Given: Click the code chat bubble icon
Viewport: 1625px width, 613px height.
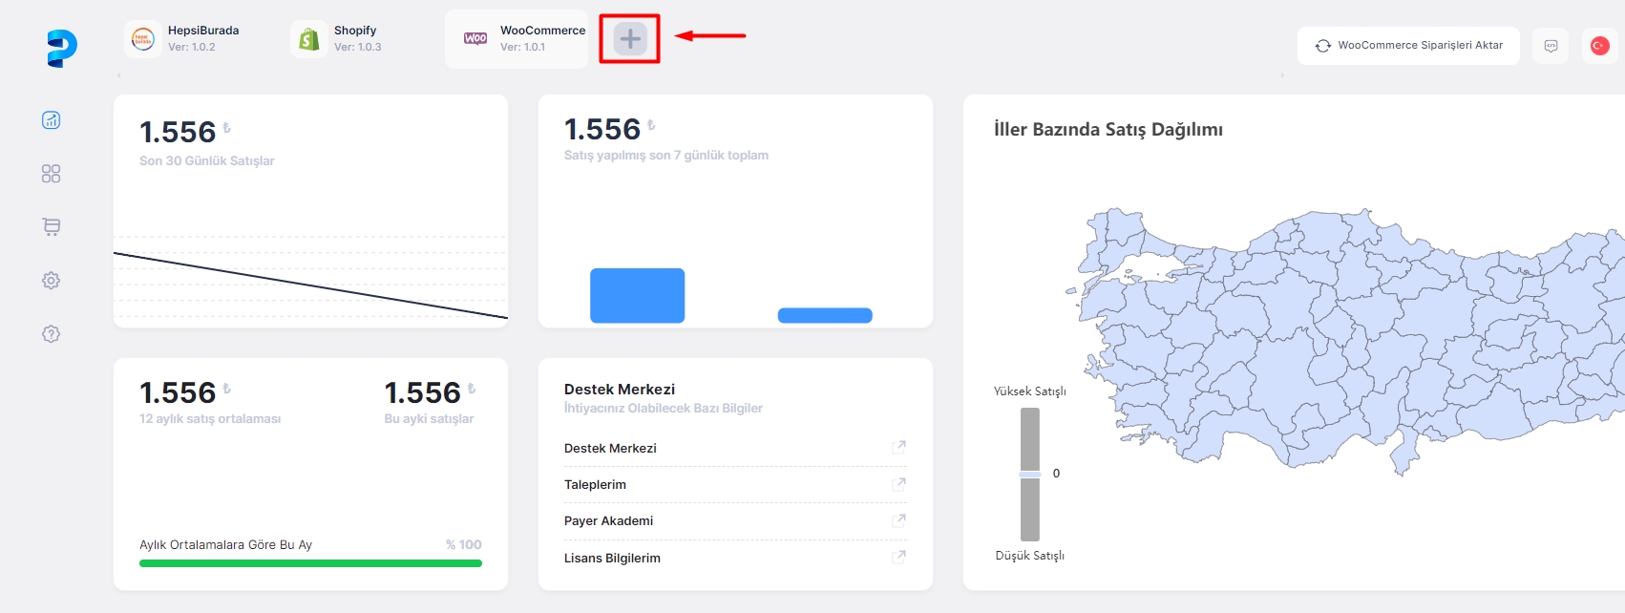Looking at the screenshot, I should tap(1551, 46).
